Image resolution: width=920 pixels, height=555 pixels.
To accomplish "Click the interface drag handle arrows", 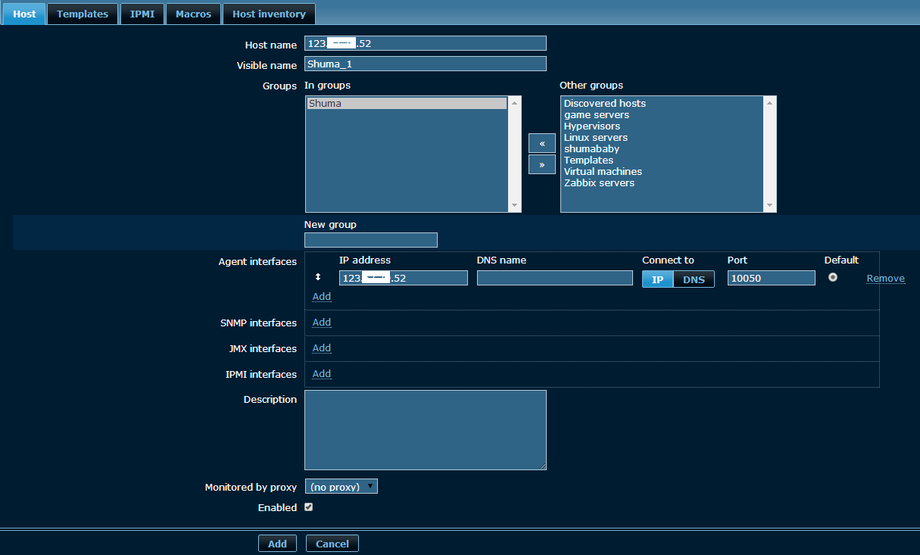I will point(318,278).
